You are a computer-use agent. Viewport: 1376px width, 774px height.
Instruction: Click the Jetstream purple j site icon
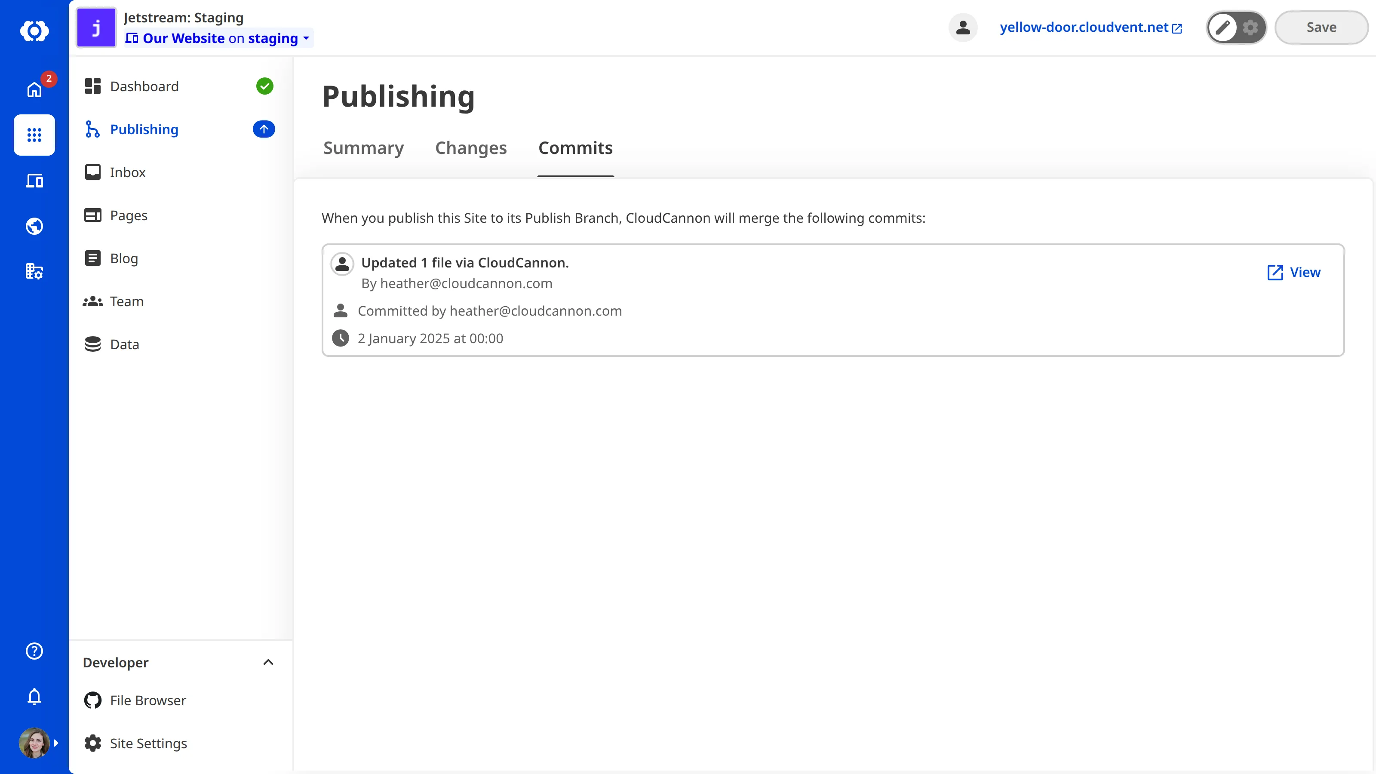pyautogui.click(x=96, y=27)
